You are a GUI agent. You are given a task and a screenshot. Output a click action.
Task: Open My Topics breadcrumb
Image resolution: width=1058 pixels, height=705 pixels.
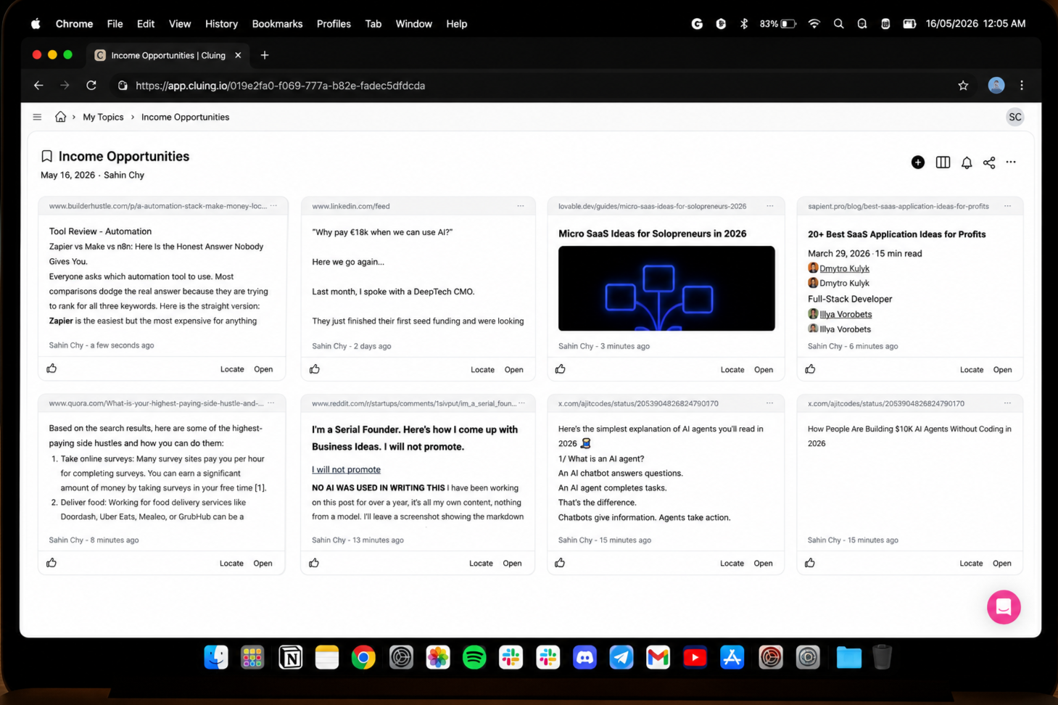pos(103,117)
